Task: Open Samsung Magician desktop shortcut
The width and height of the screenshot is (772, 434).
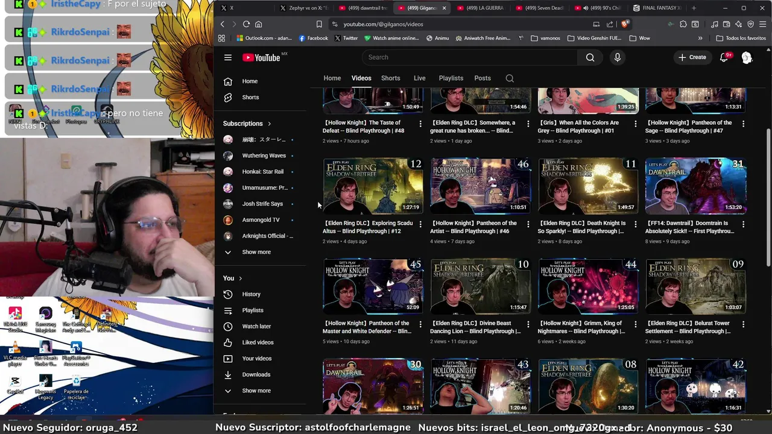Action: [45, 319]
